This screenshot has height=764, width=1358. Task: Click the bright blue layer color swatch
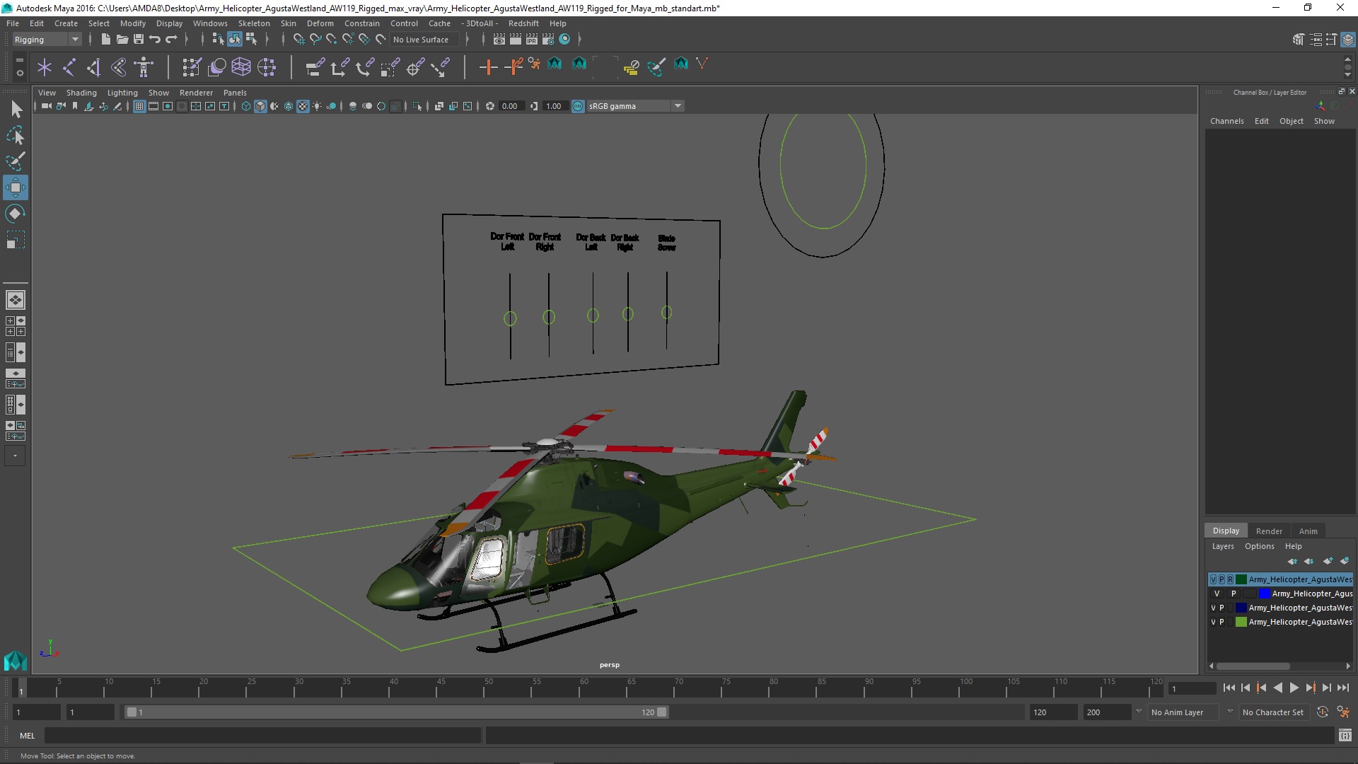(x=1265, y=594)
